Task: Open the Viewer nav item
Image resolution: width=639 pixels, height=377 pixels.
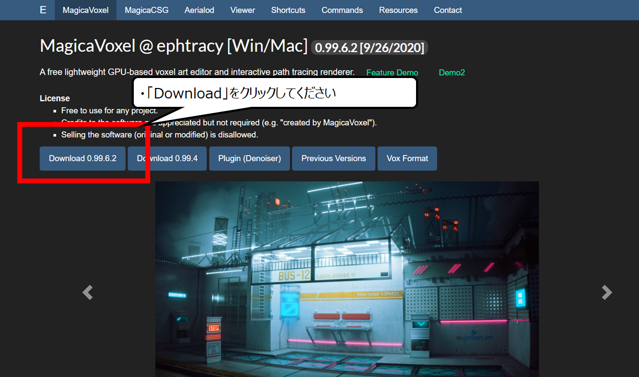Action: tap(243, 10)
